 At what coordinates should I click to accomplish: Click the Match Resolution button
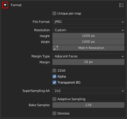[88, 48]
